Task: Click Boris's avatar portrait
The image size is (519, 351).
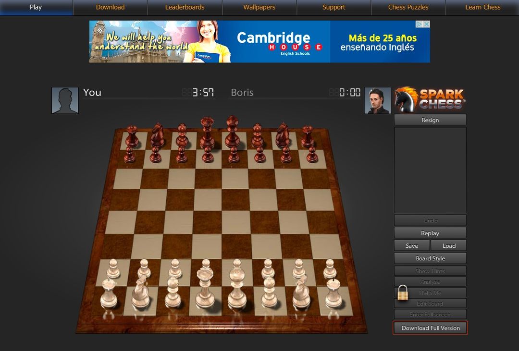Action: point(379,101)
